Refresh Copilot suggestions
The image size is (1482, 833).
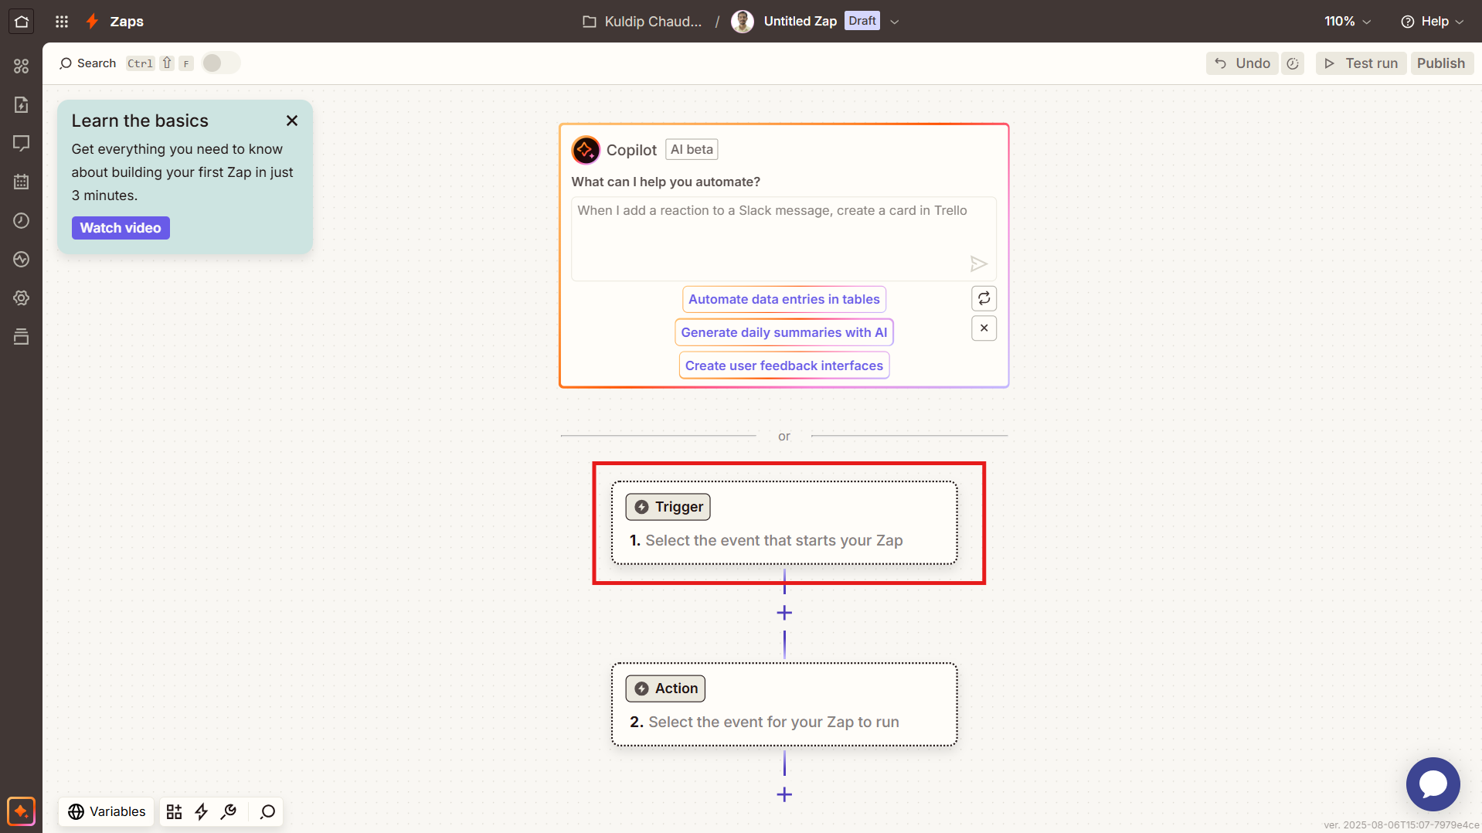pos(984,298)
